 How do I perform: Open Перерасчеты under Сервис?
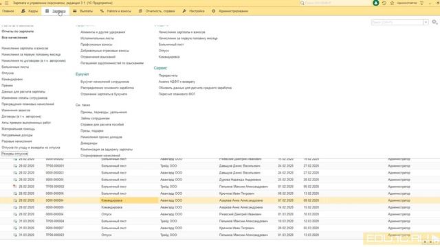(x=168, y=75)
